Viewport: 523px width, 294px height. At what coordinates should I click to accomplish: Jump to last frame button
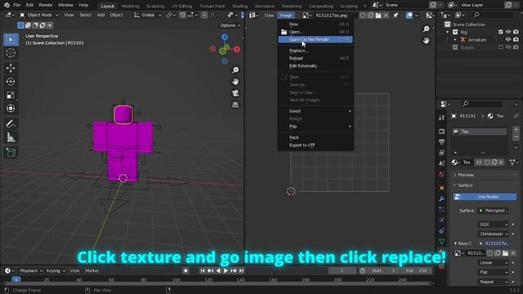pyautogui.click(x=241, y=270)
